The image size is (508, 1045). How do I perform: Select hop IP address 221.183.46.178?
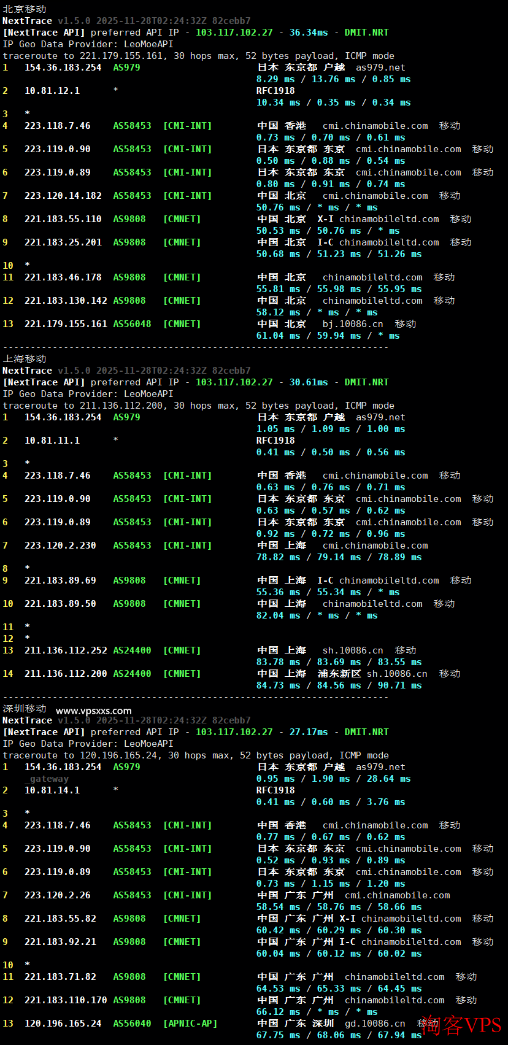tap(63, 277)
